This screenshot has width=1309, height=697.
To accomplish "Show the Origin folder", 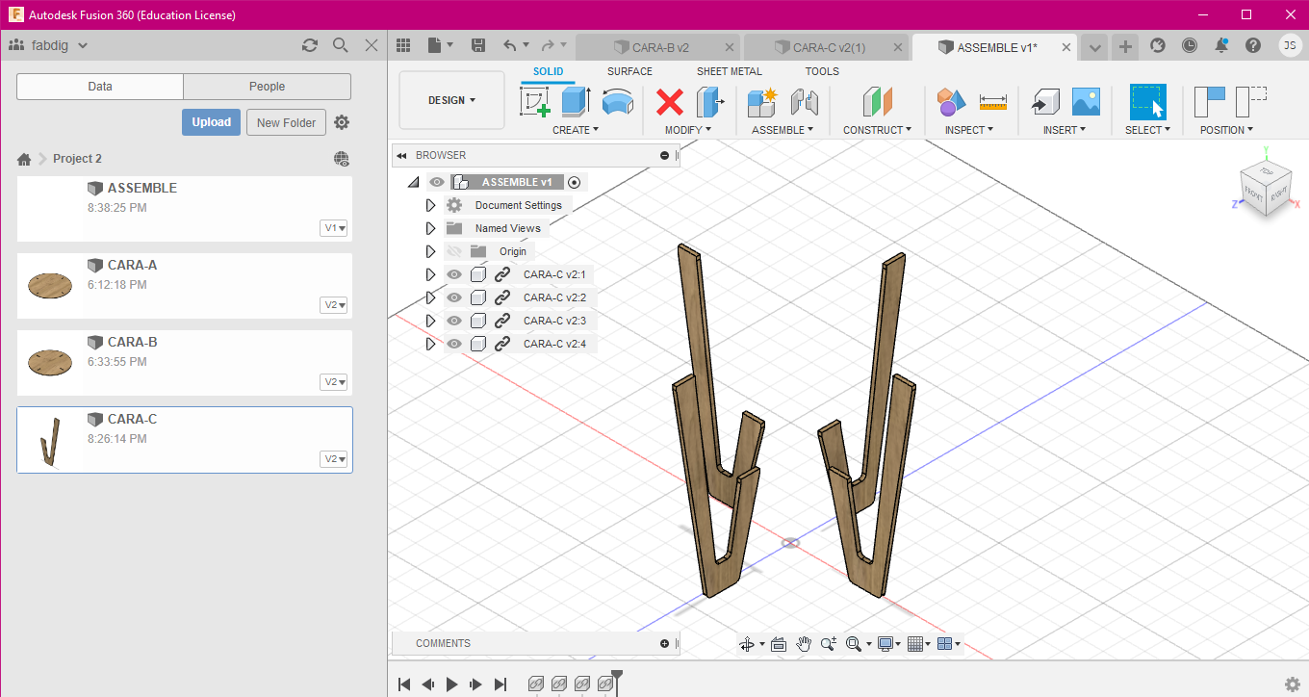I will point(454,251).
